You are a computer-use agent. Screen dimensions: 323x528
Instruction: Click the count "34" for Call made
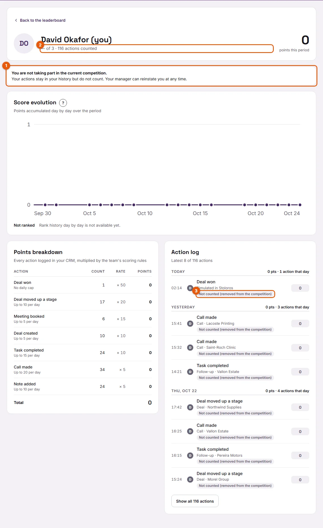coord(102,370)
